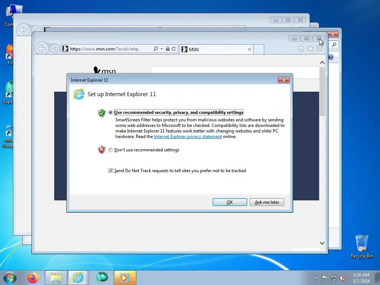Open Windows Explorer from taskbar

pyautogui.click(x=56, y=278)
